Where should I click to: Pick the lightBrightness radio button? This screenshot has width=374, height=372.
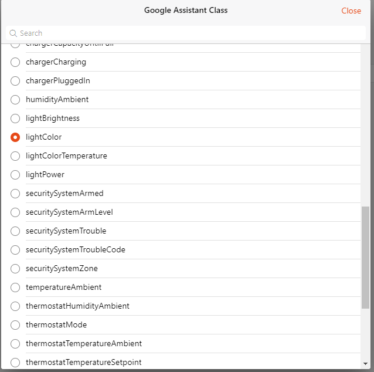[x=15, y=119]
